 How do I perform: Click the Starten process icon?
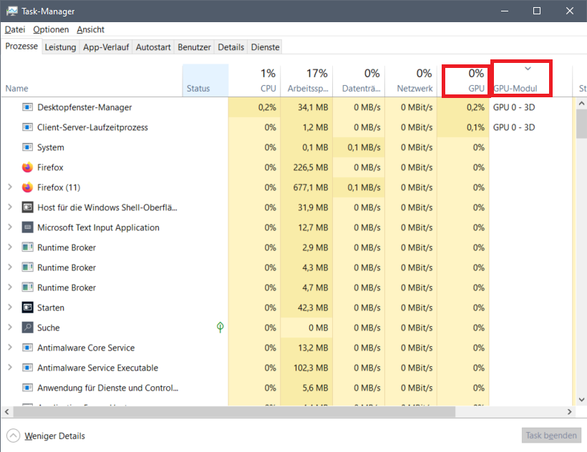pyautogui.click(x=27, y=308)
